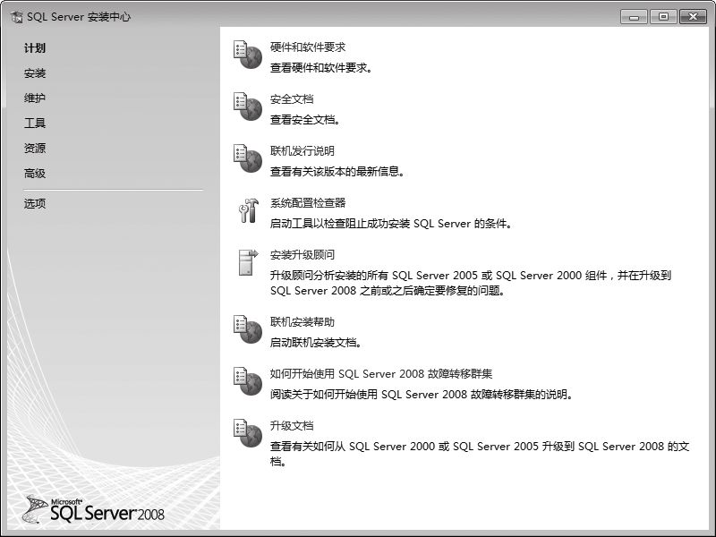Open the 选项 sidebar category

pos(35,203)
